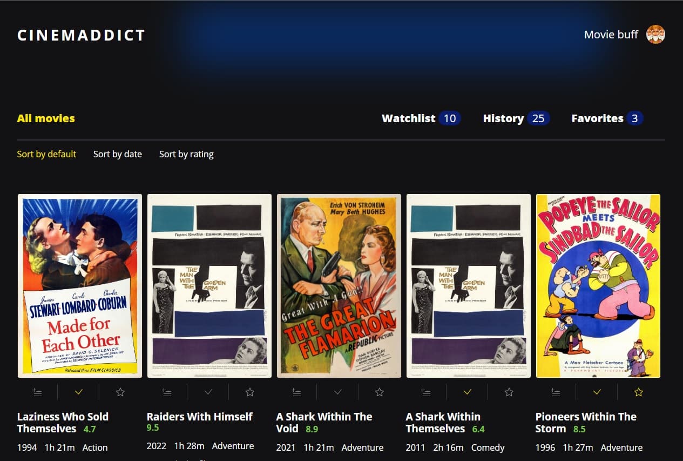
Task: Star A Shark Within The Void
Action: (x=380, y=392)
